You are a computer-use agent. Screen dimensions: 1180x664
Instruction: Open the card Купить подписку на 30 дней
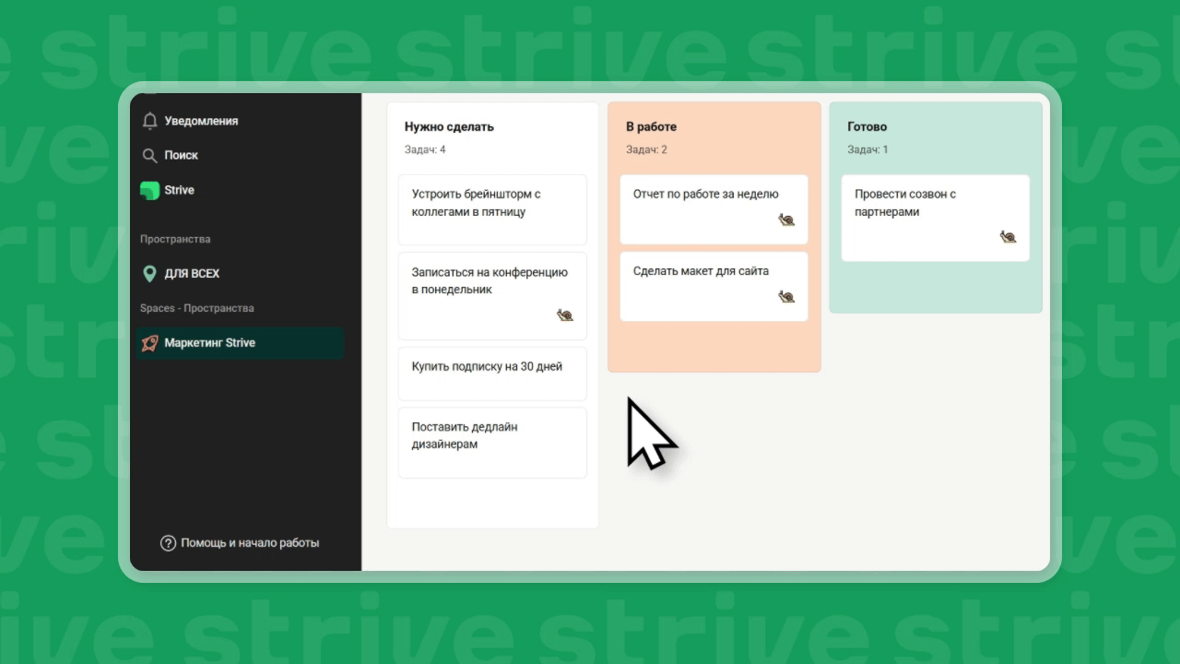tap(492, 373)
